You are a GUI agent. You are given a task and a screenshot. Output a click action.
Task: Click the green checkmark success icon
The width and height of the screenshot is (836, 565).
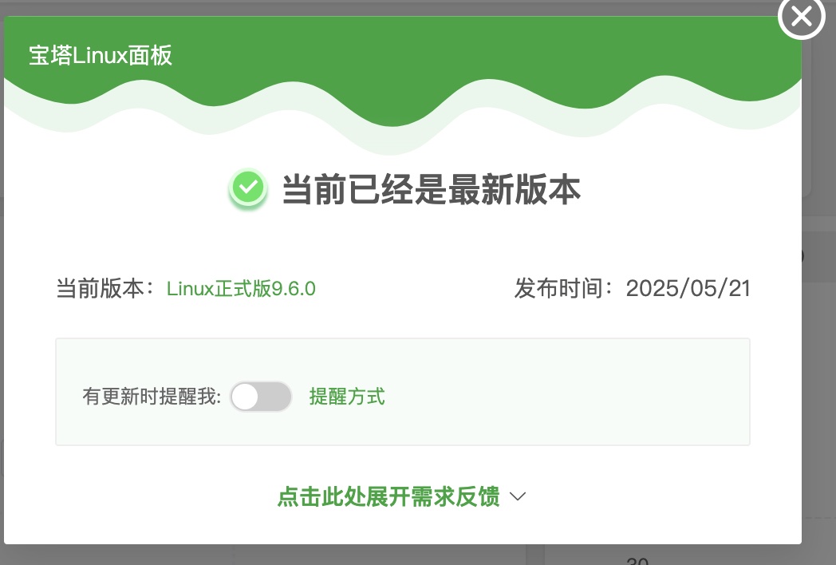[248, 188]
